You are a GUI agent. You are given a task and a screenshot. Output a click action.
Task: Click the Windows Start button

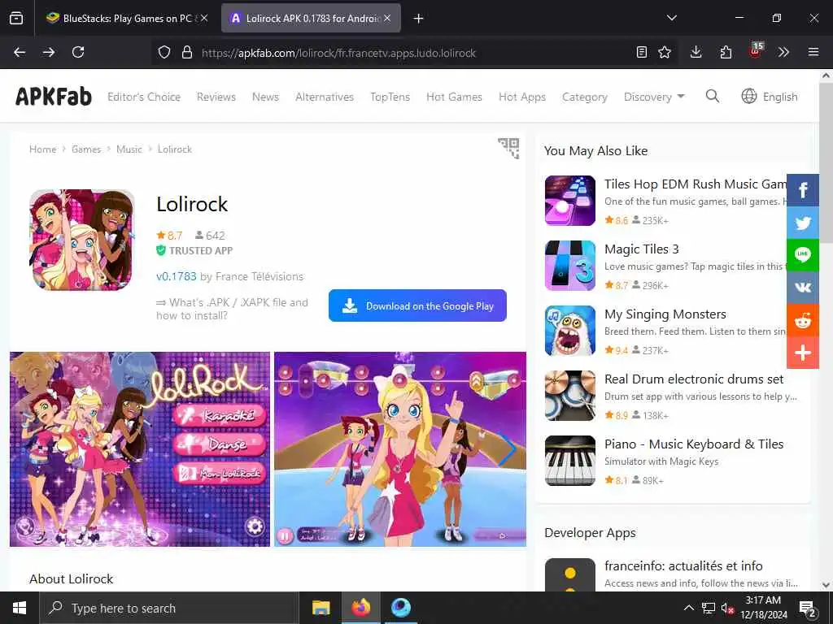[x=20, y=608]
